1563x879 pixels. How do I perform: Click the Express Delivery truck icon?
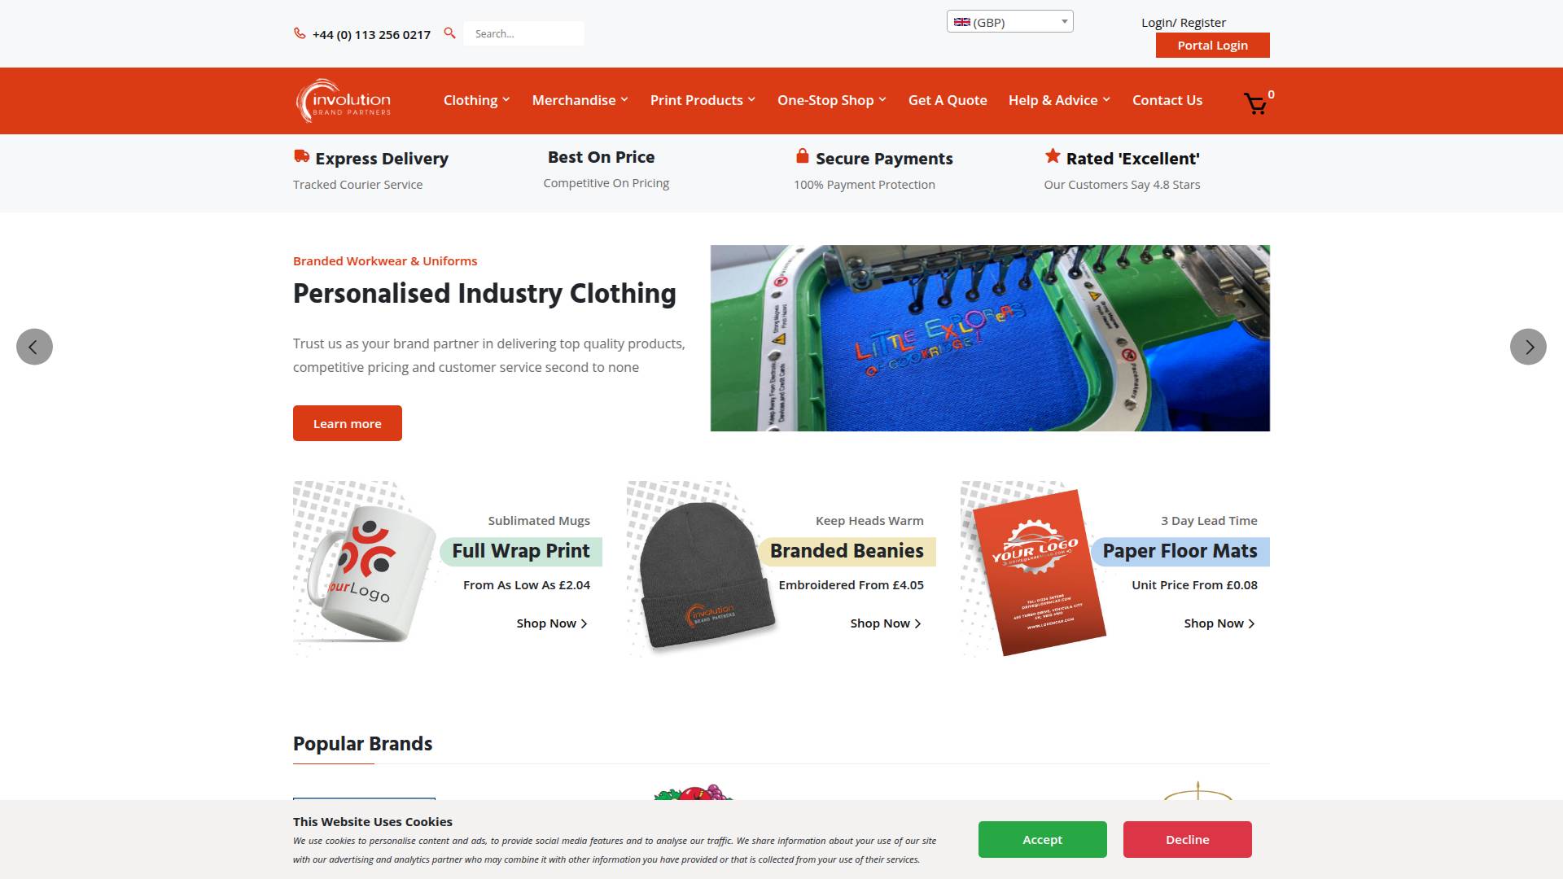301,156
